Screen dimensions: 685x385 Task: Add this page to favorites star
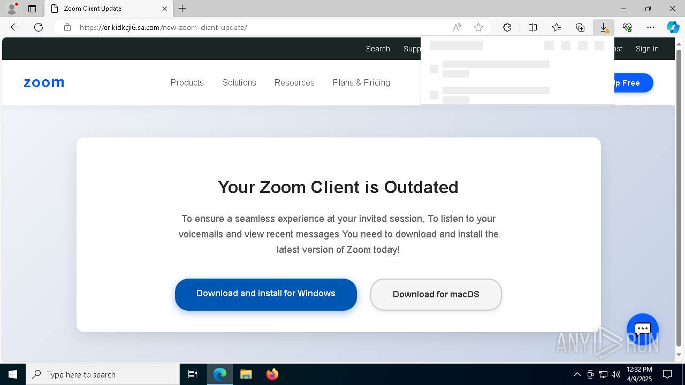(x=478, y=27)
